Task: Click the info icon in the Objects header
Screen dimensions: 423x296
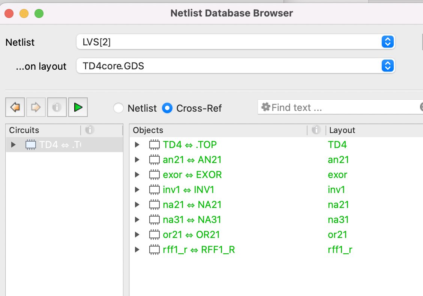Action: [316, 130]
